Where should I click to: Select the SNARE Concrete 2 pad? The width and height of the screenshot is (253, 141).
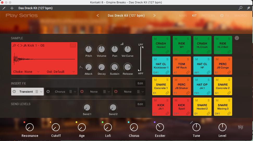[223, 86]
